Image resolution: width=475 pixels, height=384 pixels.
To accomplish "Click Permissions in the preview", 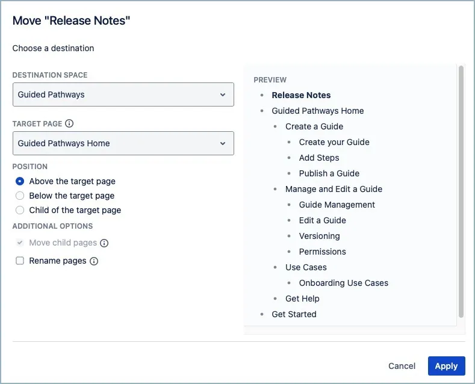I will [322, 252].
